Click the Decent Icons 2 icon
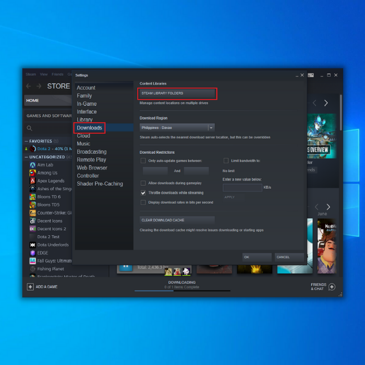Screen dimensions: 365x365 click(32, 229)
